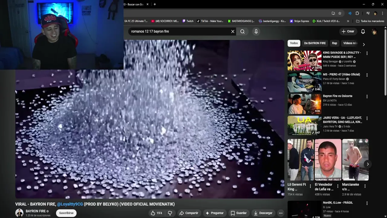Open more actions under the video
387x218 pixels.
(x=281, y=213)
